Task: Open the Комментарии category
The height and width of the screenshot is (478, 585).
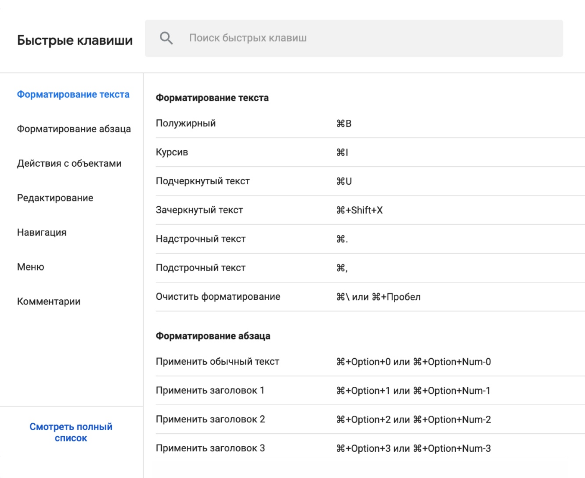Action: pyautogui.click(x=48, y=301)
